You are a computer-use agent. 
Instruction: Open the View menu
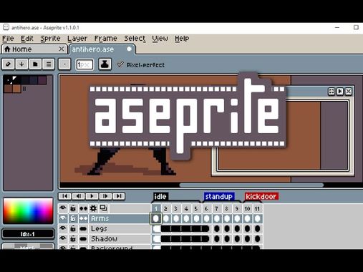click(160, 39)
